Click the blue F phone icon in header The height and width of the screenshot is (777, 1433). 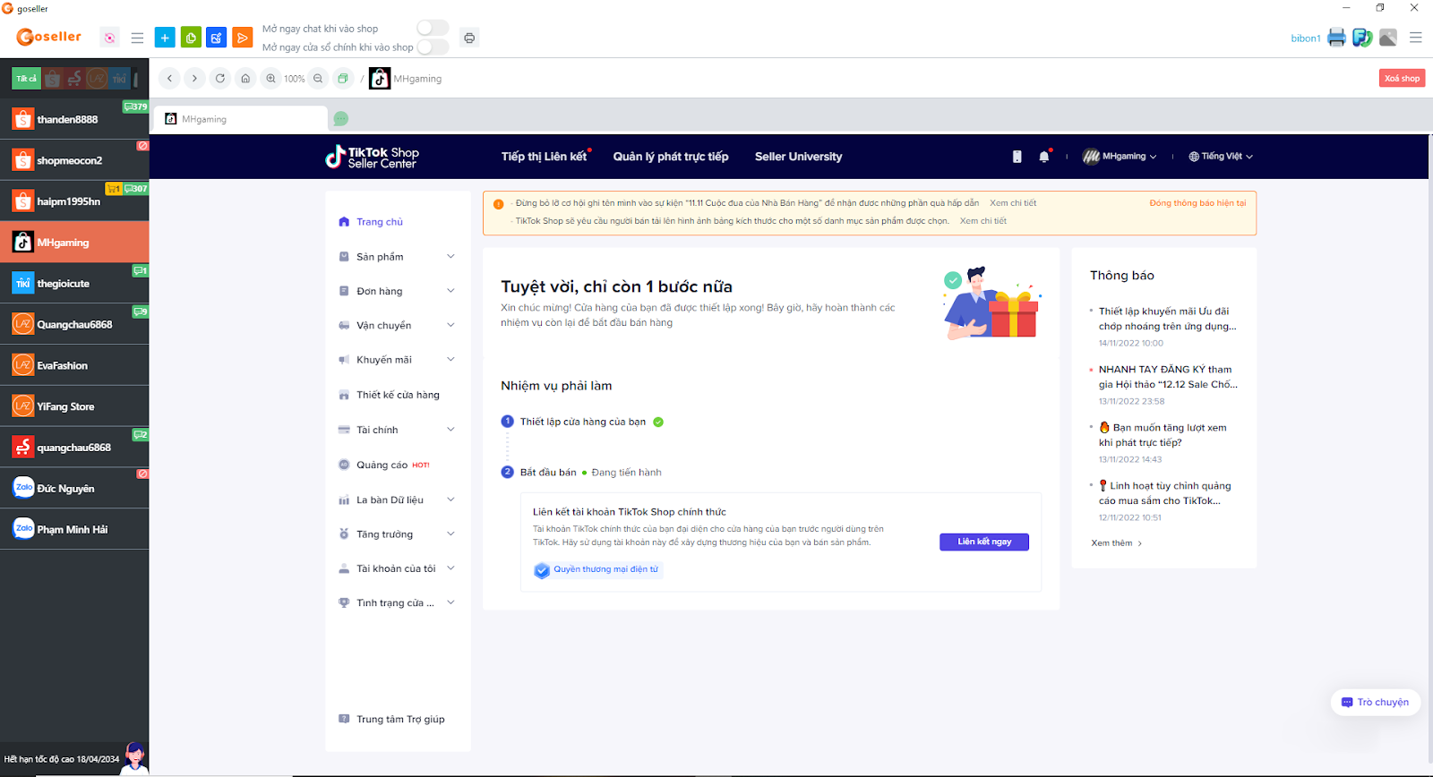tap(1362, 38)
